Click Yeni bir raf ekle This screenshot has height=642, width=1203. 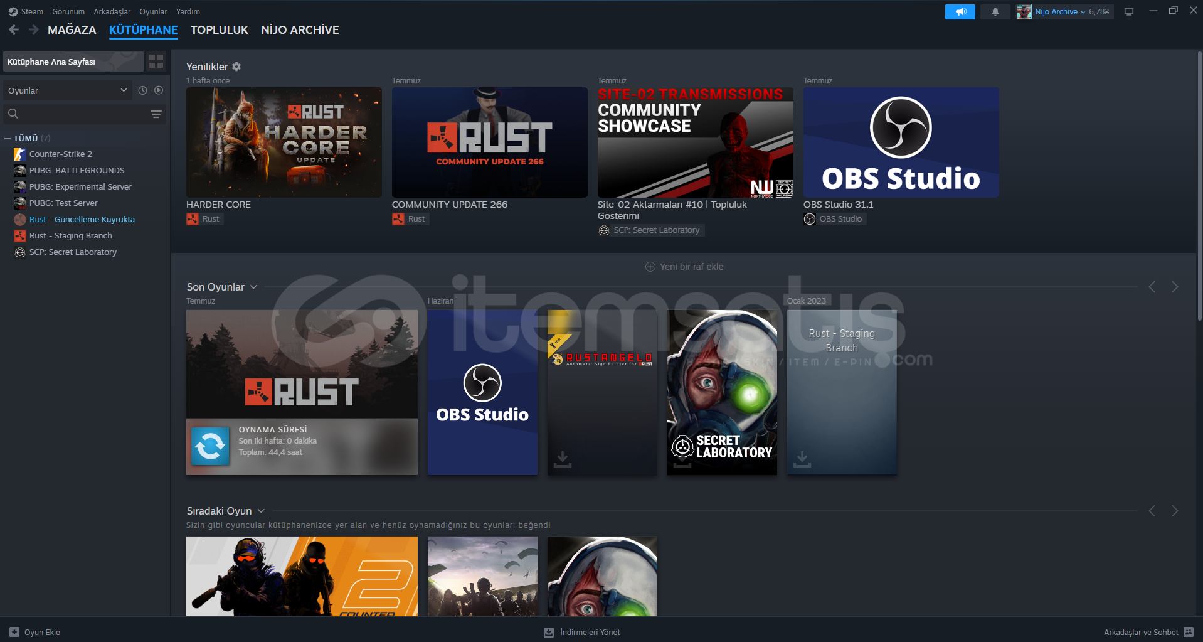684,267
